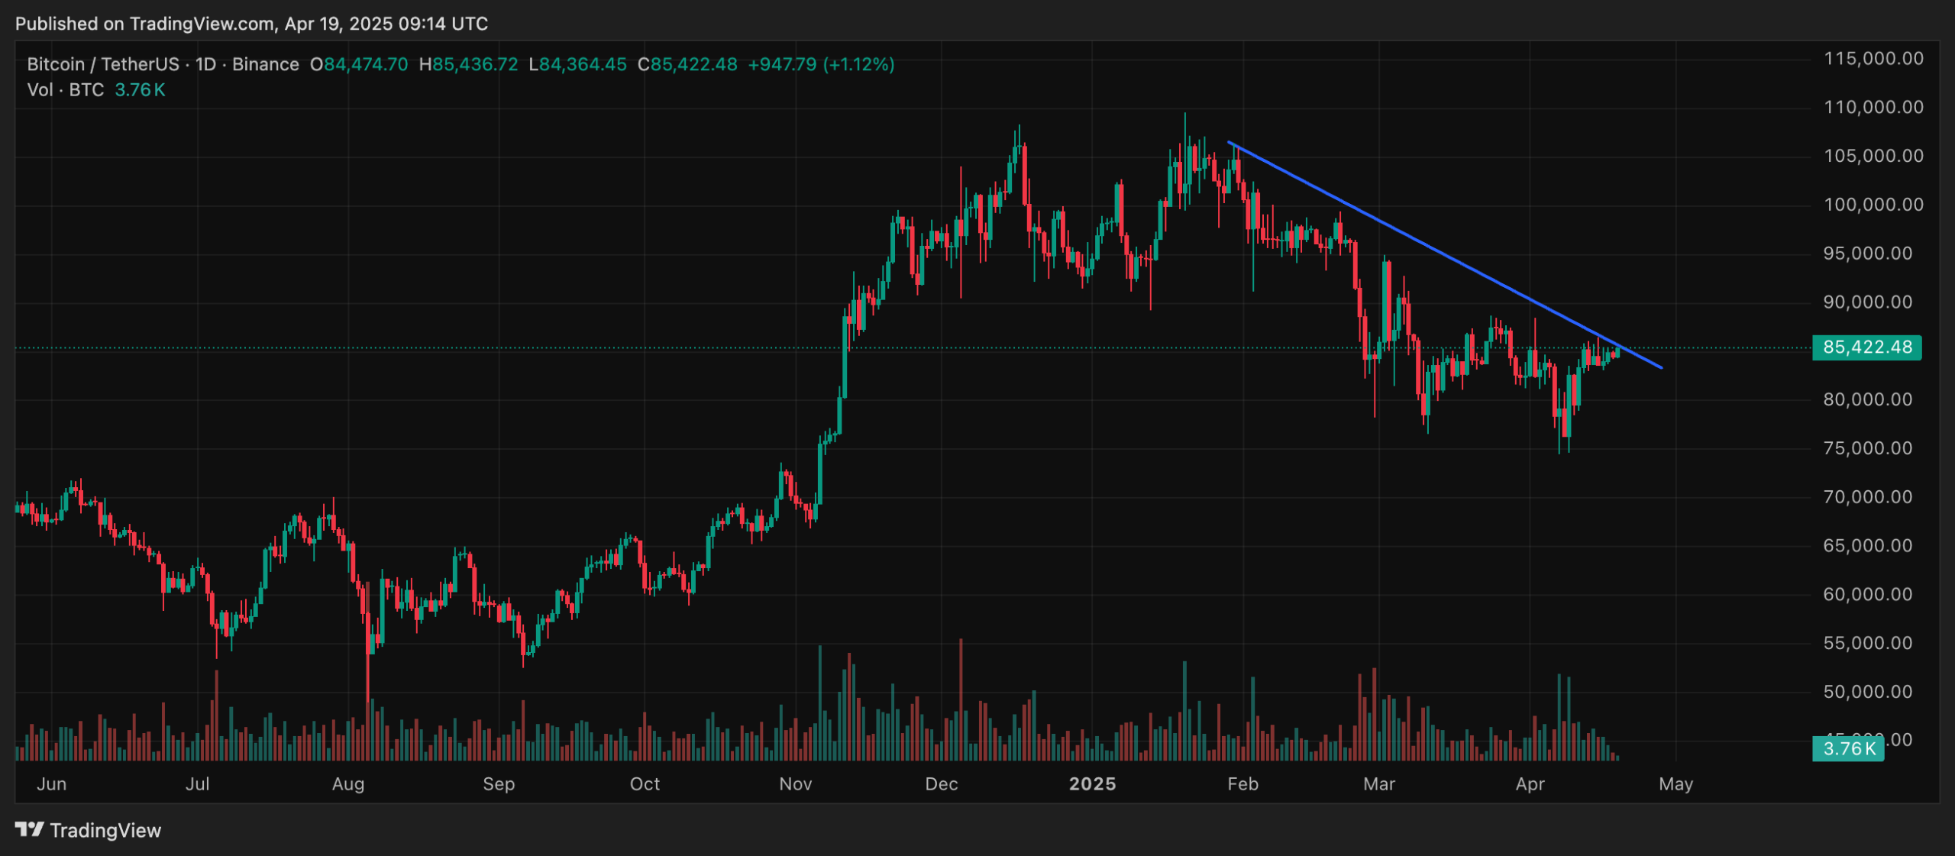Click the Bitcoin / TetherUS symbol title

102,64
